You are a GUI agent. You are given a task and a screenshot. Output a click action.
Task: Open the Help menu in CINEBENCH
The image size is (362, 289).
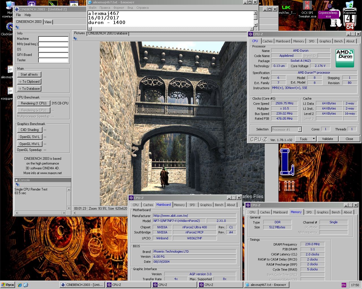(x=28, y=15)
